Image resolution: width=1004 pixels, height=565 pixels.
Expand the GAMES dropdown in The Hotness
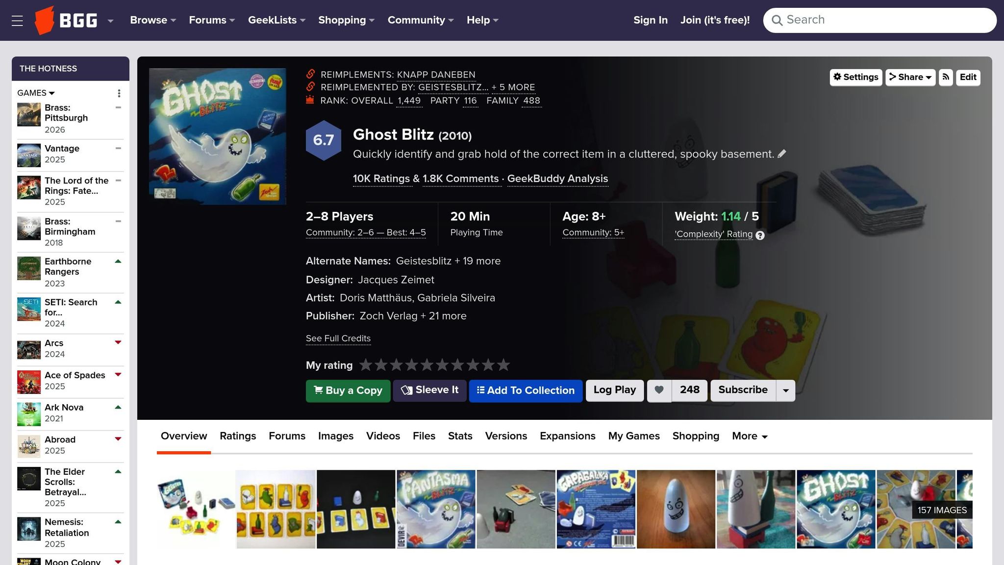point(36,93)
